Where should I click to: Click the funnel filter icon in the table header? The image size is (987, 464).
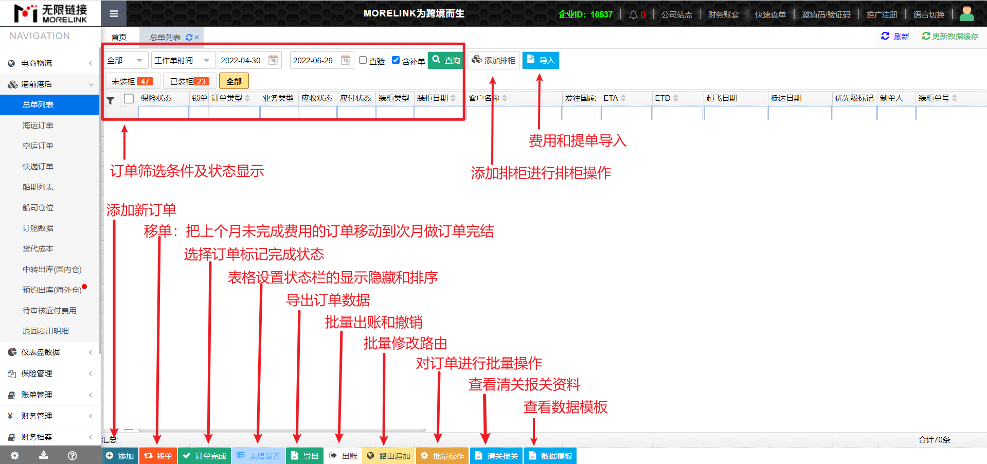tap(110, 100)
